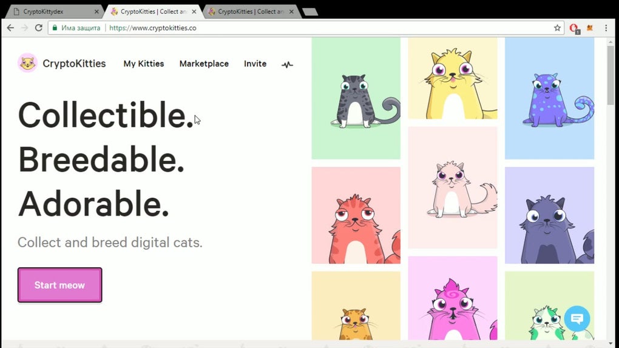Click the CryptoKitties cat logo
This screenshot has height=348, width=619.
coord(28,62)
